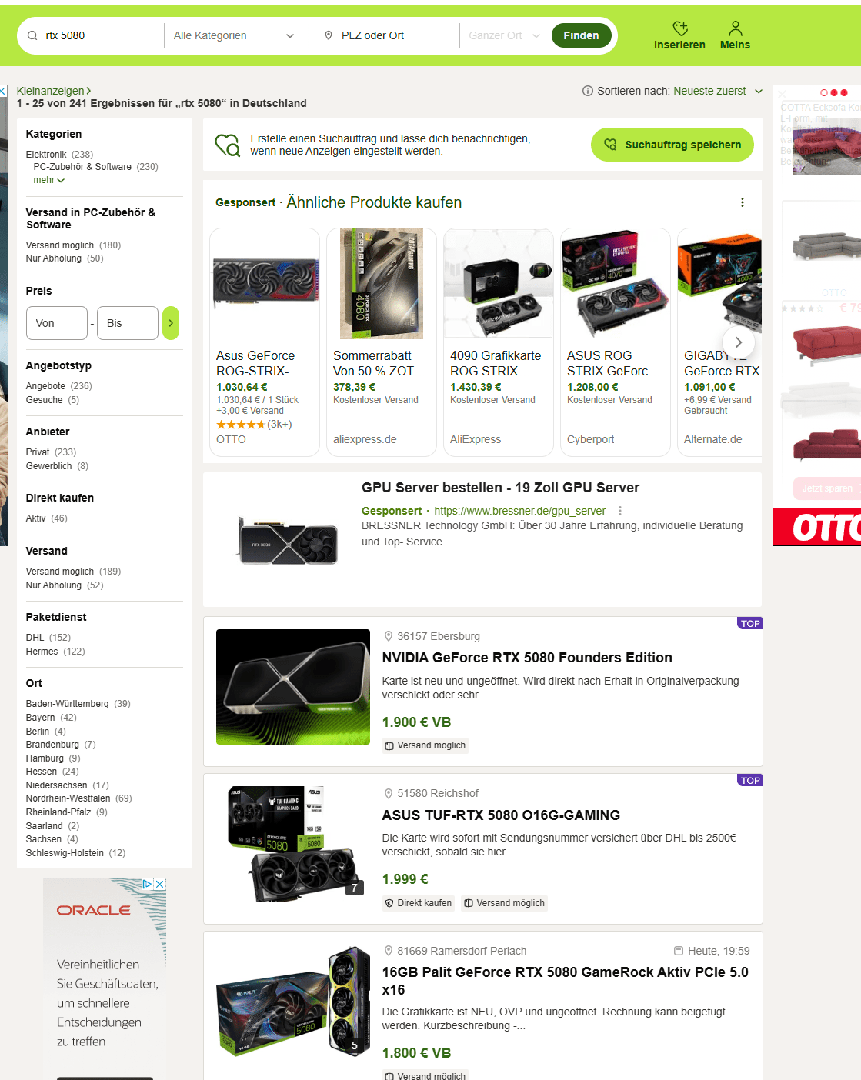Open Sommerrabatt ZOTAC aliexpress product card
The image size is (861, 1080).
tap(382, 342)
